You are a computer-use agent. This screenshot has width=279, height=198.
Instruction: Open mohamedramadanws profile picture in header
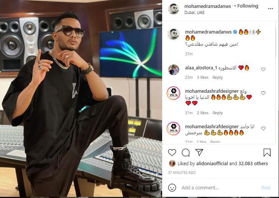coord(173,9)
